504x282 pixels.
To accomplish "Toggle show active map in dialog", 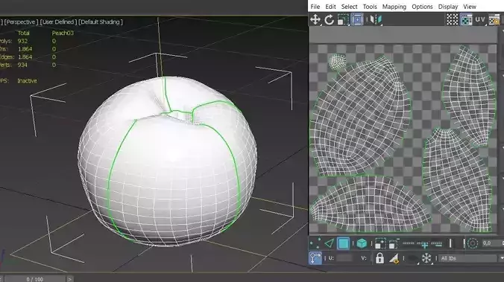I will click(x=466, y=19).
